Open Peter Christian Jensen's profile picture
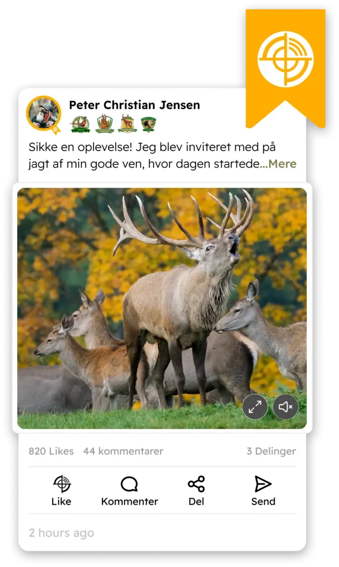Viewport: 339px width, 567px height. pos(43,114)
